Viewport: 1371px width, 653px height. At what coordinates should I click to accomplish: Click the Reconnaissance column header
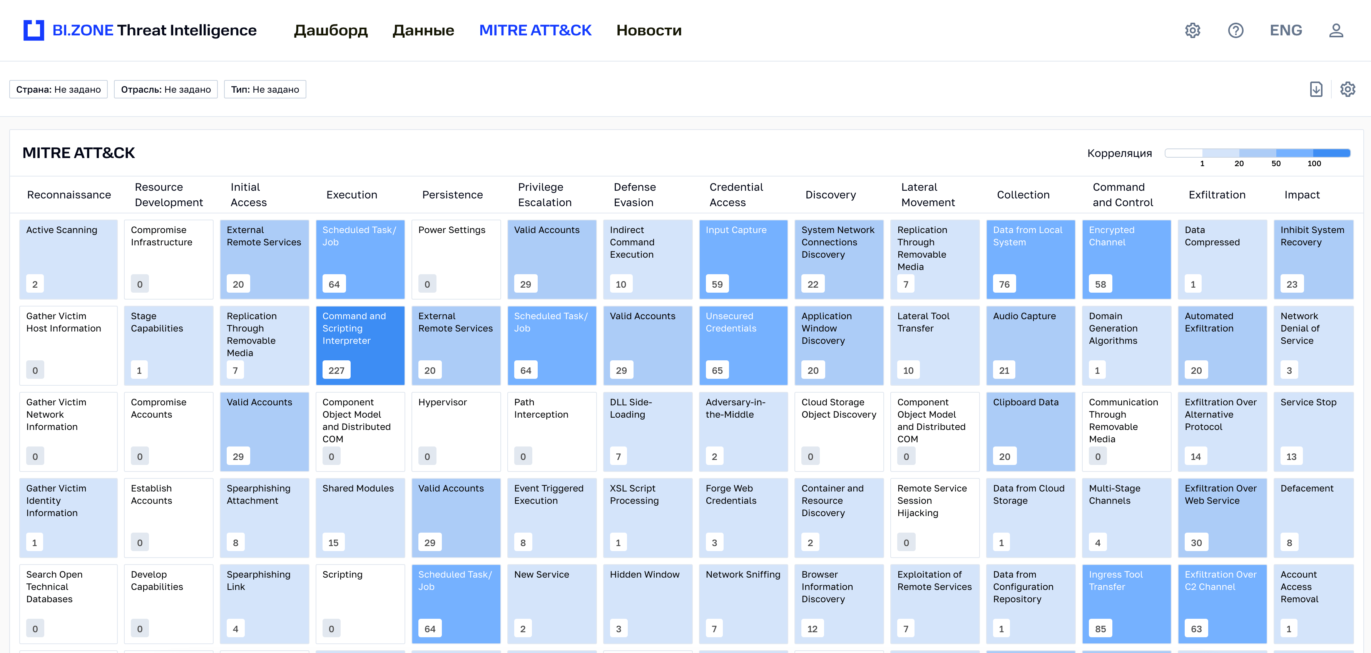[69, 195]
